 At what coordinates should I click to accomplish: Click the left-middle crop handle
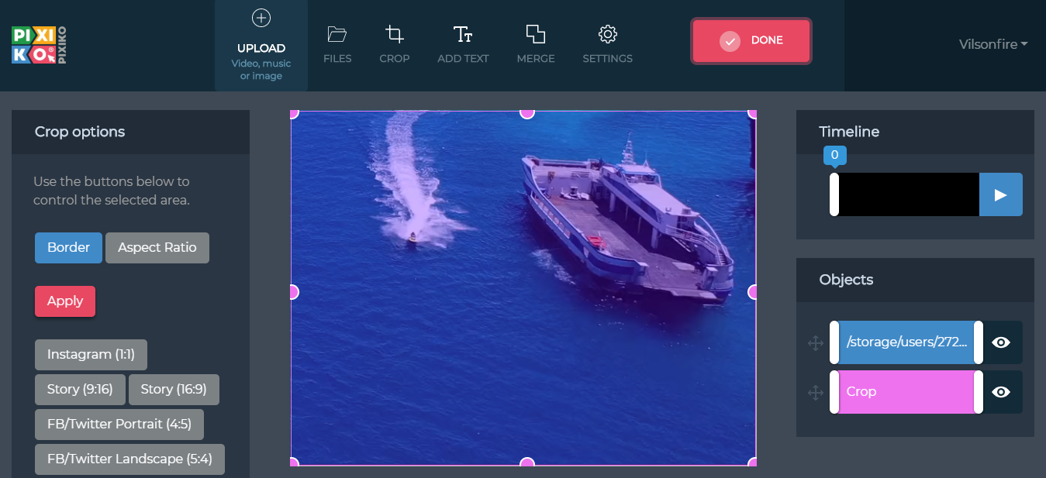[292, 292]
